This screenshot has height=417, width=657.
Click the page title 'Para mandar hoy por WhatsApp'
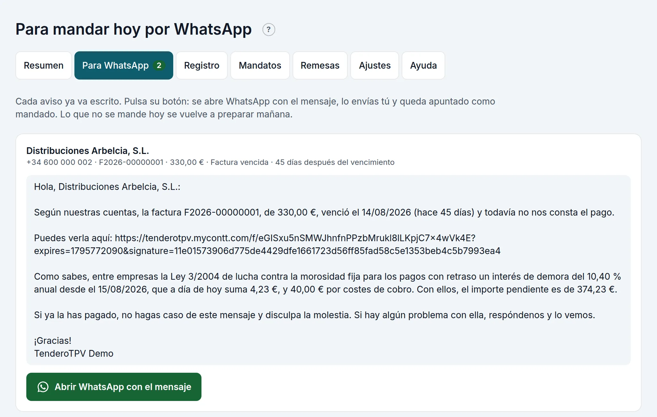133,30
